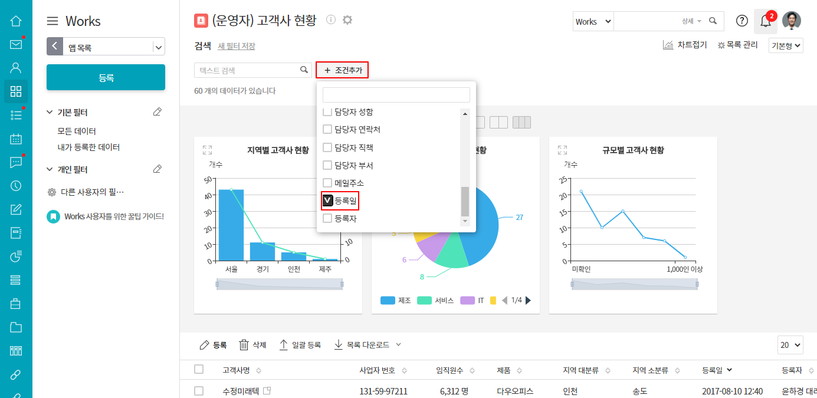The height and width of the screenshot is (398, 817).
Task: Click the trash icon to delete
Action: click(244, 345)
